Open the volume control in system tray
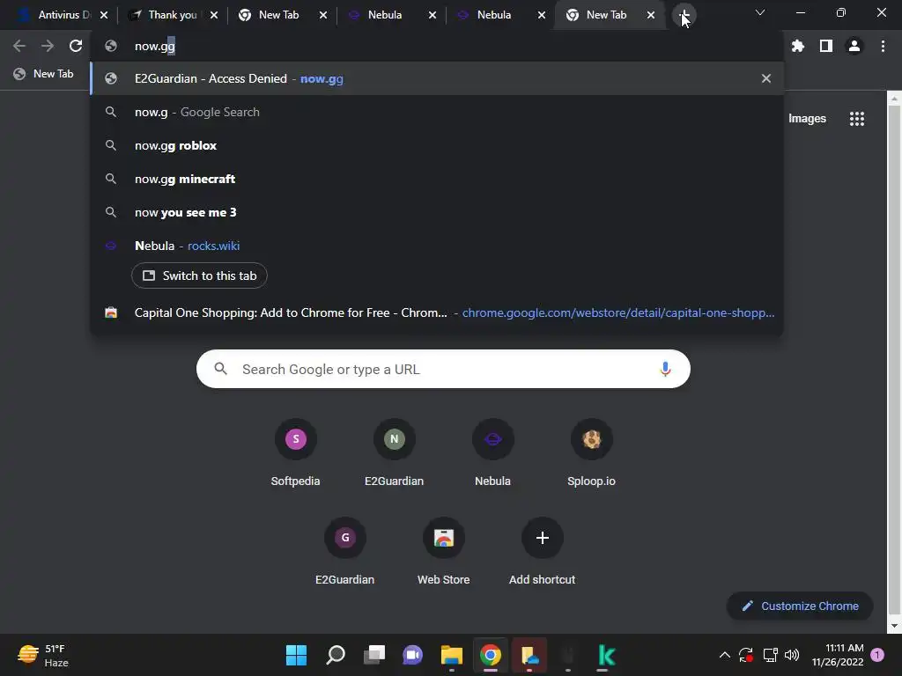Screen dimensions: 902x676 pos(792,655)
